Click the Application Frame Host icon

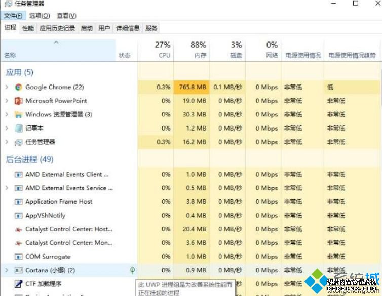[x=19, y=202]
